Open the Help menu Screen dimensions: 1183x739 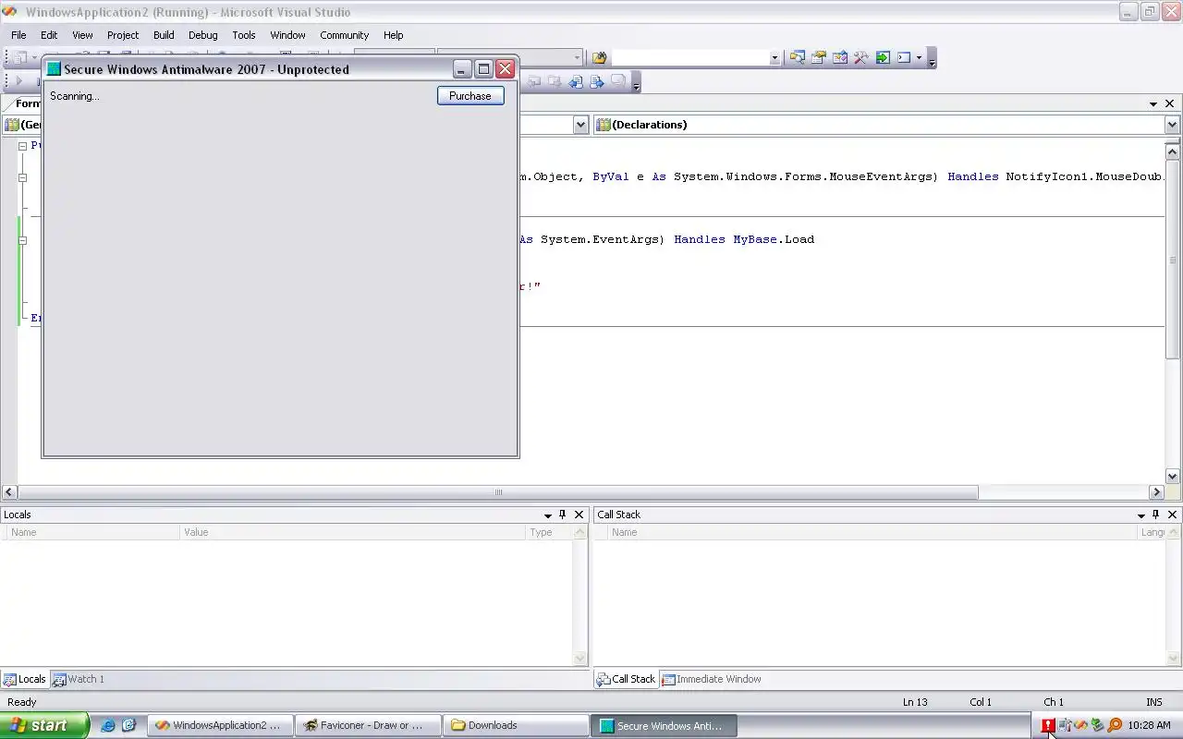394,35
